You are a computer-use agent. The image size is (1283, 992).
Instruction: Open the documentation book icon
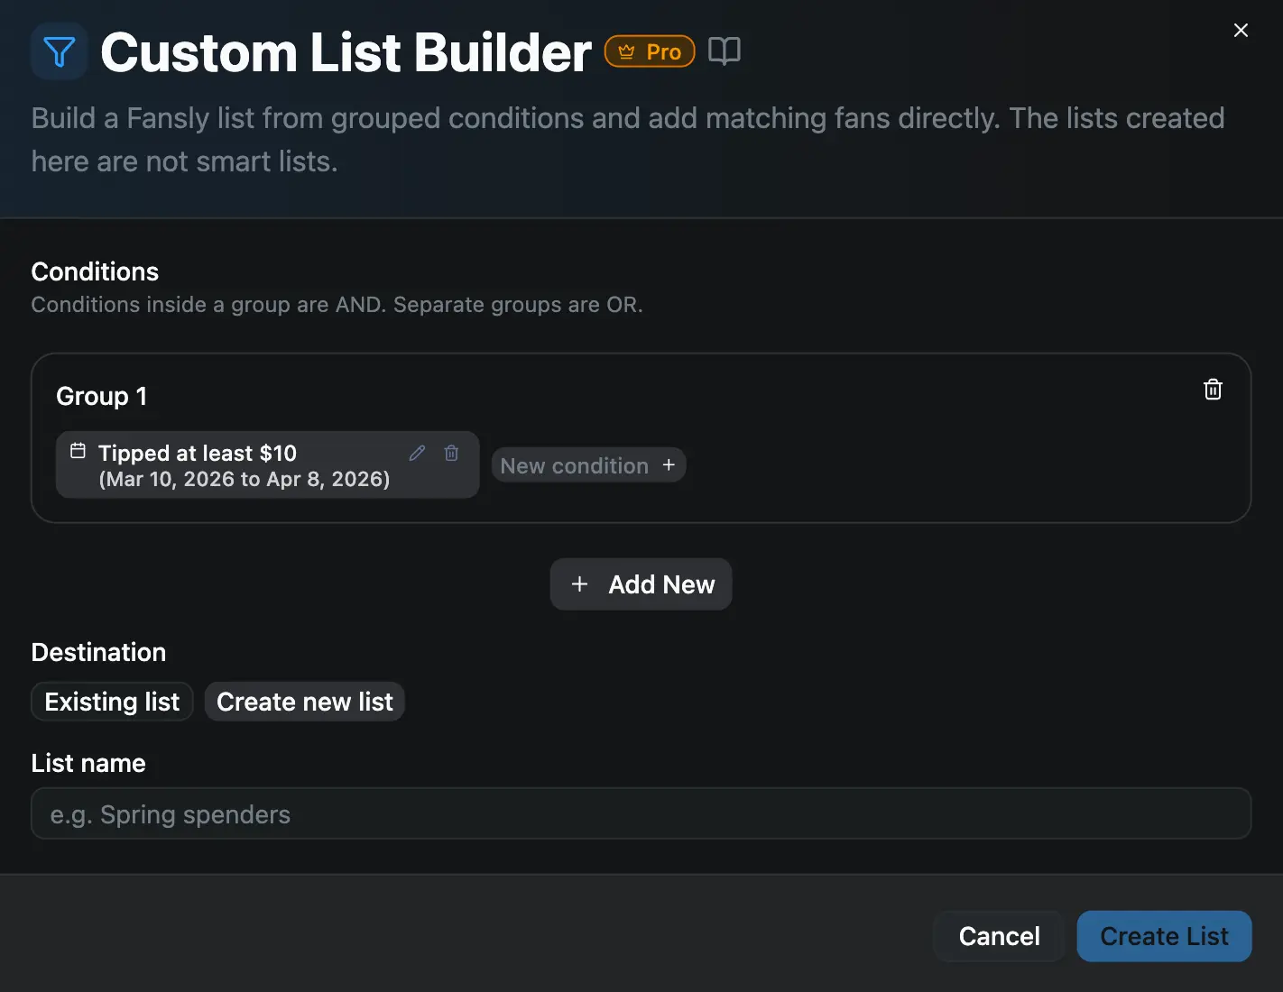pyautogui.click(x=725, y=51)
